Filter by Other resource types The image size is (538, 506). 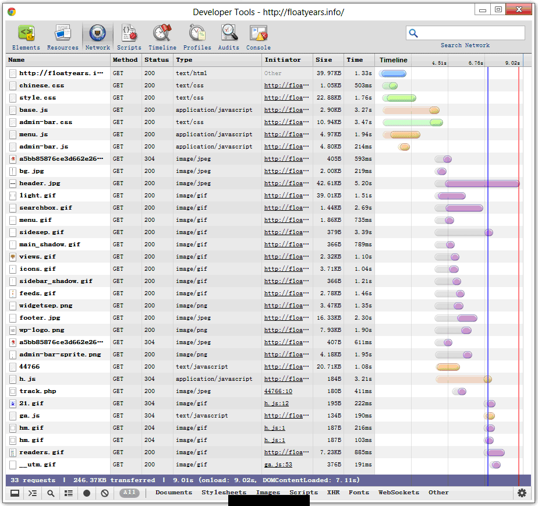pos(438,493)
